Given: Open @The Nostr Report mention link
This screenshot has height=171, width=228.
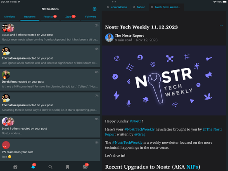Looking at the screenshot, I should click(x=212, y=129).
